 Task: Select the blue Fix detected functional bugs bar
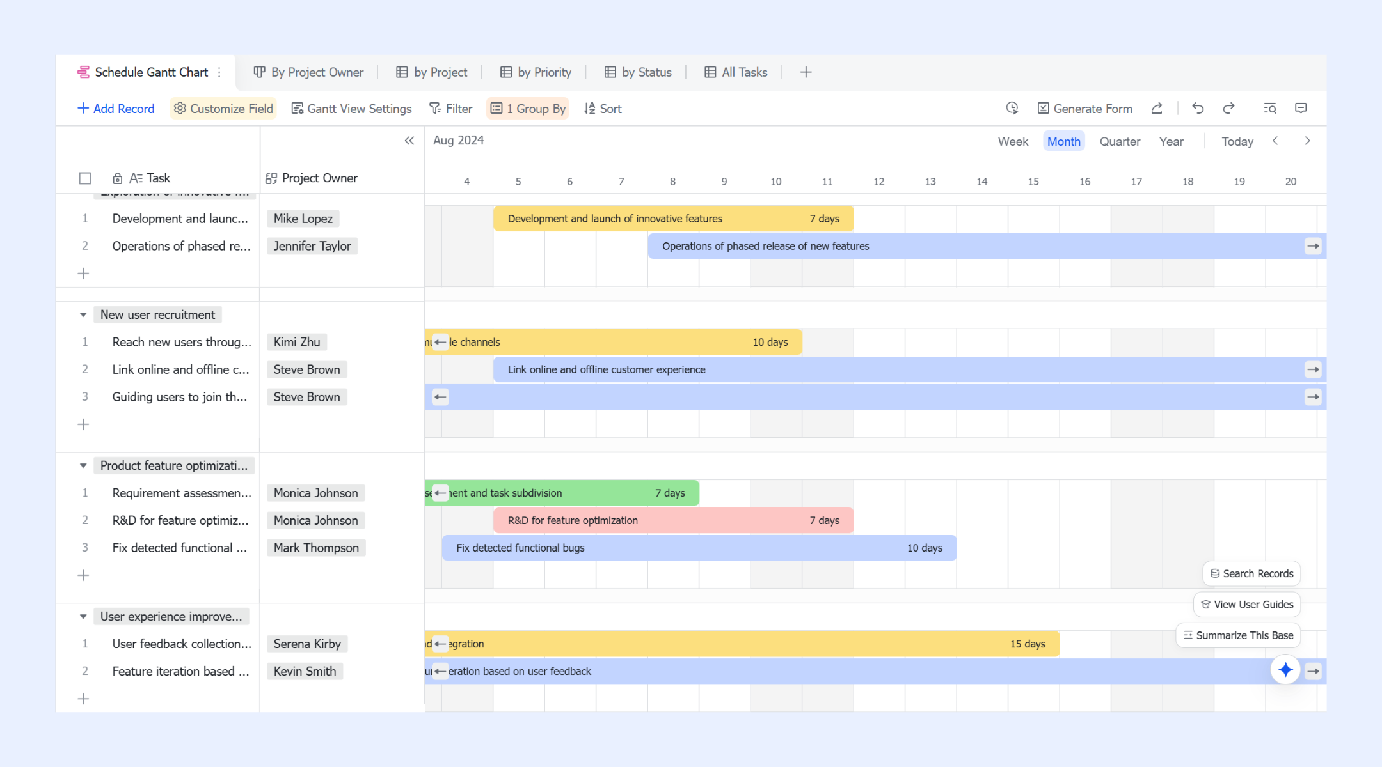(x=699, y=548)
